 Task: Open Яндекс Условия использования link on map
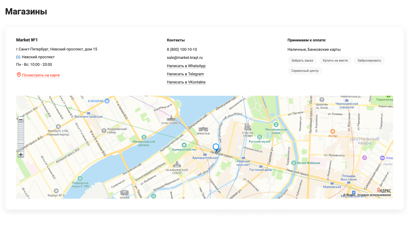coord(374,195)
